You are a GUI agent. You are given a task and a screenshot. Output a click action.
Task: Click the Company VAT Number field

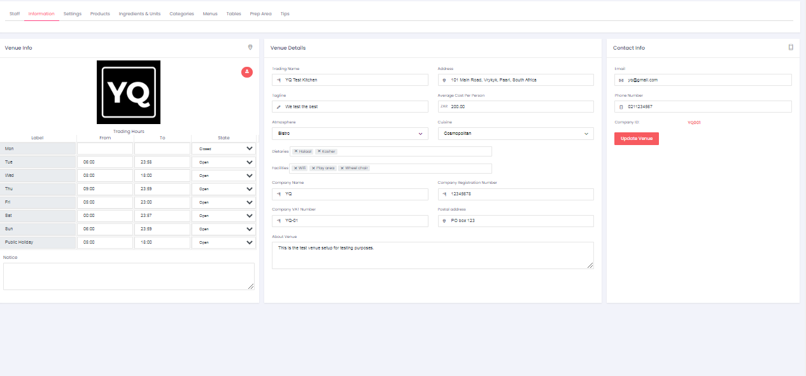click(350, 221)
